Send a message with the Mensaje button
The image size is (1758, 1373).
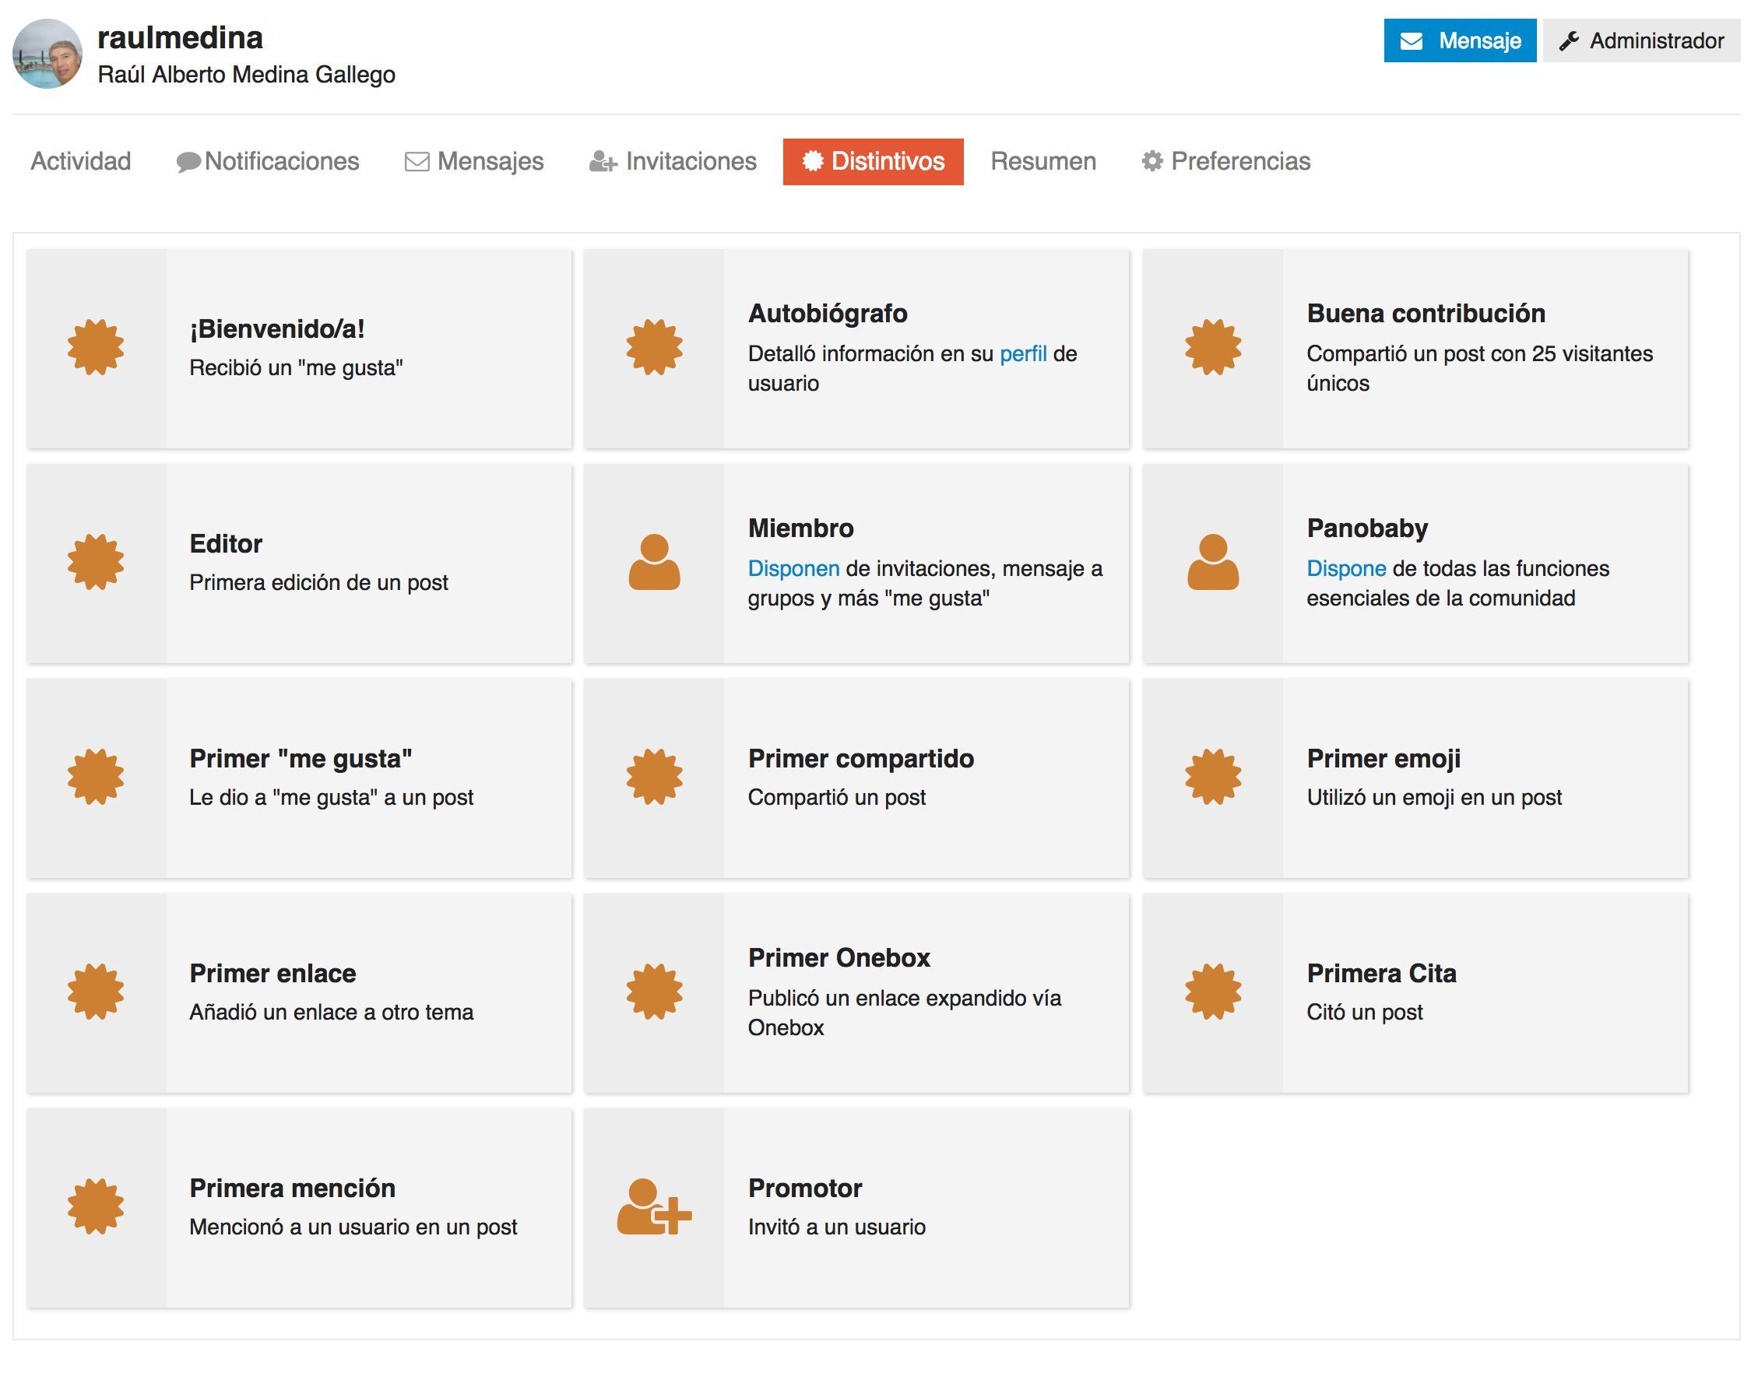point(1460,40)
